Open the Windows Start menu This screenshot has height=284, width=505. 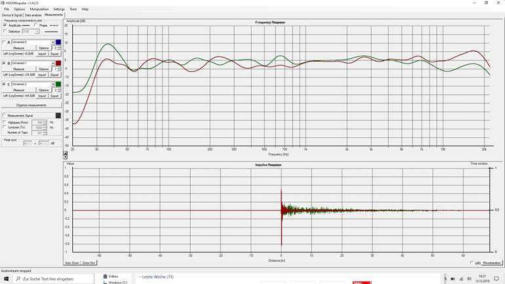[6, 279]
